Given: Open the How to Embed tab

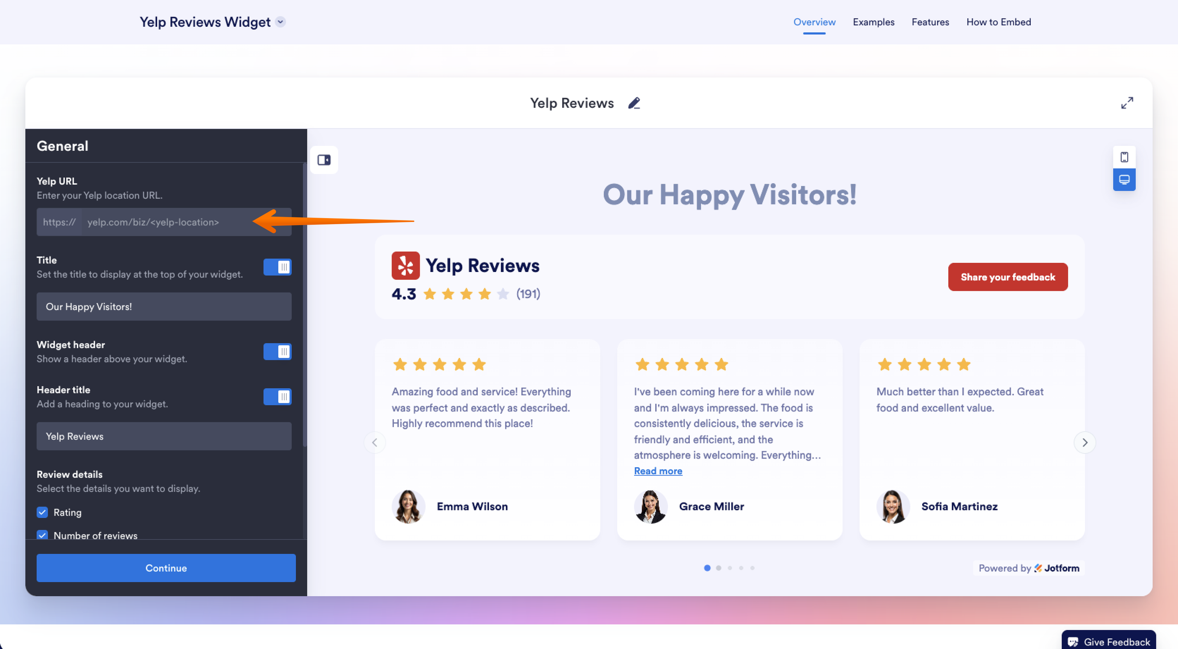Looking at the screenshot, I should click(x=999, y=22).
